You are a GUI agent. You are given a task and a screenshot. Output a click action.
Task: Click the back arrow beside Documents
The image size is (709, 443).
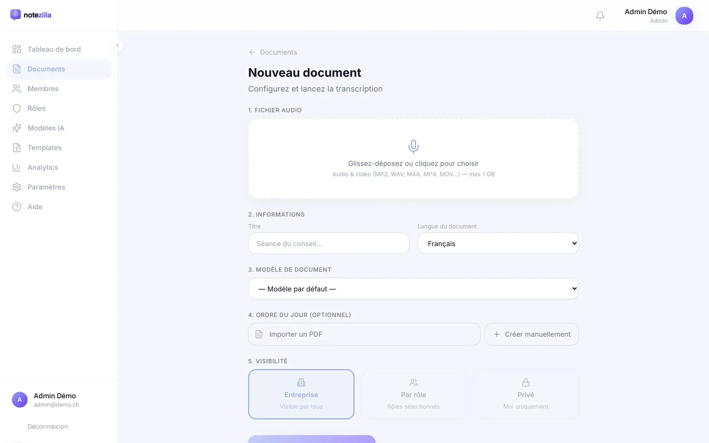(252, 52)
